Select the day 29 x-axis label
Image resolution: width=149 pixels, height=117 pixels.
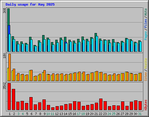(x=131, y=114)
